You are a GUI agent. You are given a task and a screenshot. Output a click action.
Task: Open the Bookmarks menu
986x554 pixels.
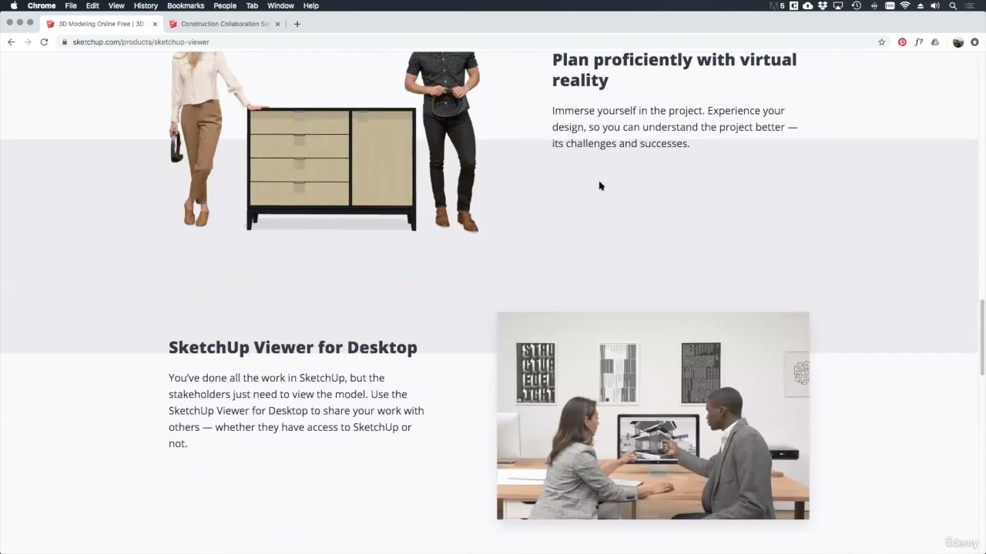tap(186, 5)
